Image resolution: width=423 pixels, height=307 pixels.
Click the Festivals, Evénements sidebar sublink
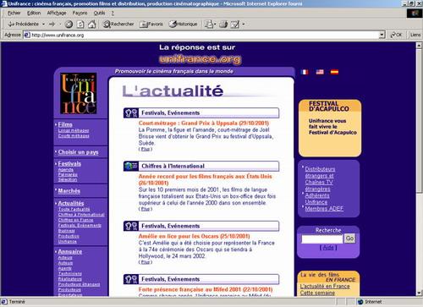click(80, 226)
